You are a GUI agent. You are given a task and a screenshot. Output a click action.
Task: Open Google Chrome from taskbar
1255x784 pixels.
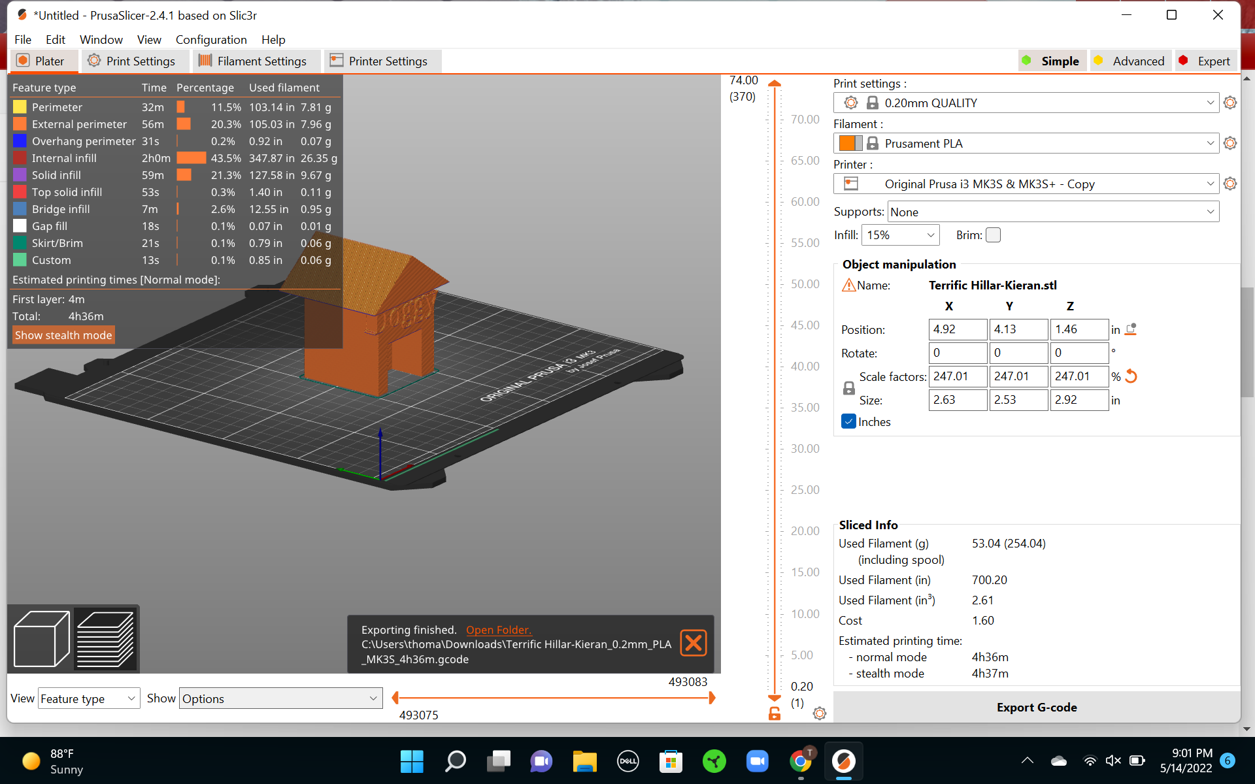[x=801, y=761]
